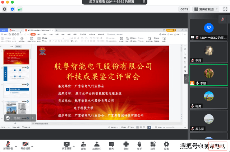Viewport: 230px width, 152px height.
Task: Click the orange WPS login button
Action: coord(171,30)
